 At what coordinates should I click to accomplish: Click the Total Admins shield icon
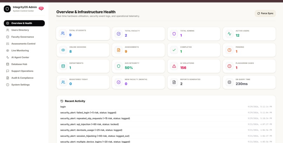pyautogui.click(x=174, y=34)
